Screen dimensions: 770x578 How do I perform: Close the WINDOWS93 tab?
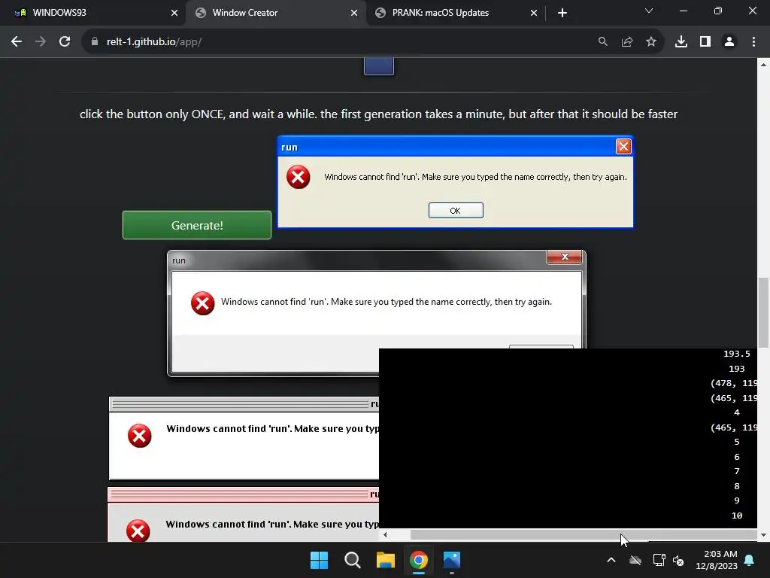[x=174, y=13]
